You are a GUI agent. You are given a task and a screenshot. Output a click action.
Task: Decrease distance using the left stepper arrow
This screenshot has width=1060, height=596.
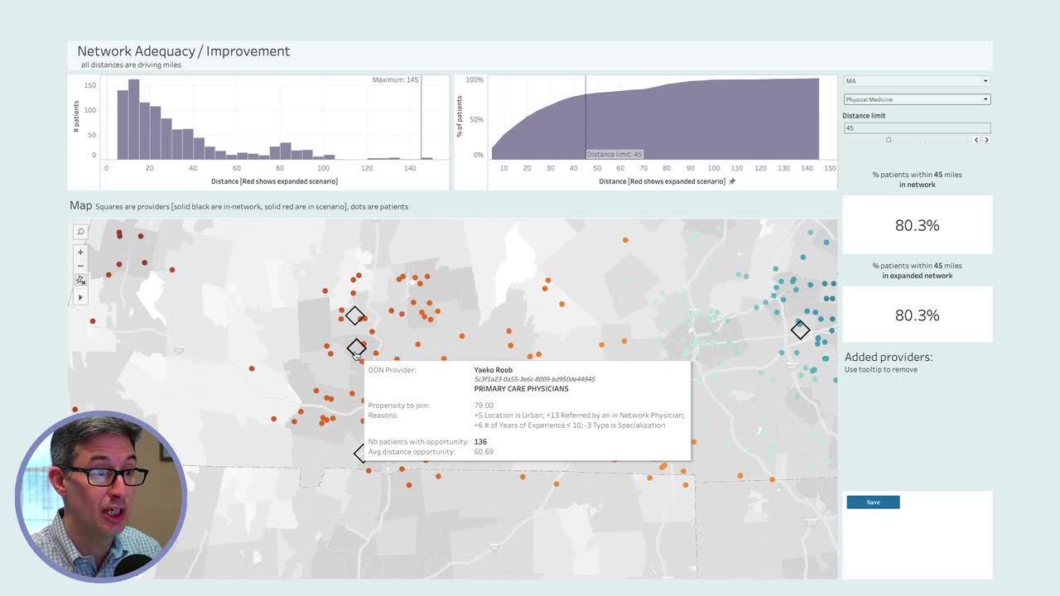pos(976,140)
